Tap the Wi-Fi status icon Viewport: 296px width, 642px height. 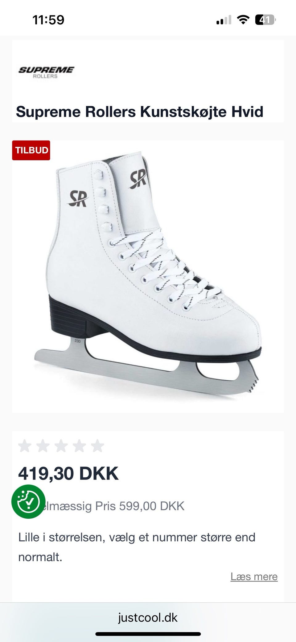tap(243, 20)
